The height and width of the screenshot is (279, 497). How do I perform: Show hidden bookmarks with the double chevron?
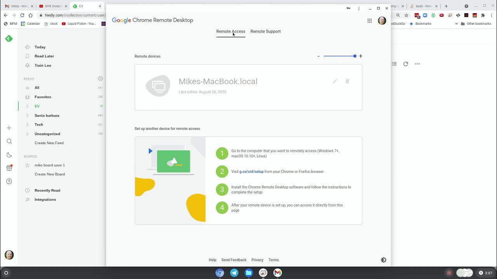pyautogui.click(x=457, y=24)
